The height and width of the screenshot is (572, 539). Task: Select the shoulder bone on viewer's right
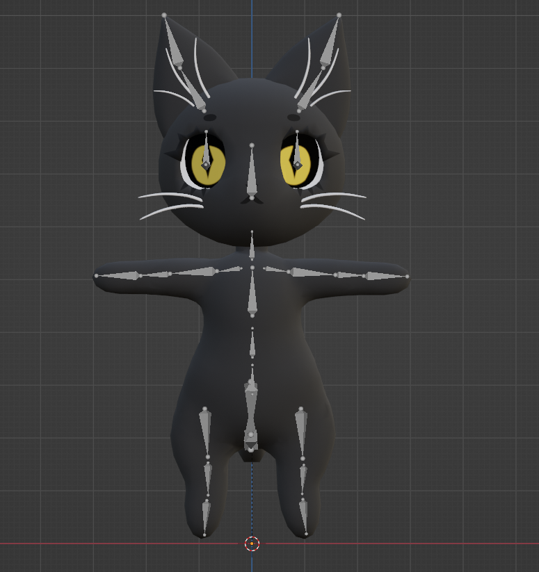click(x=276, y=270)
